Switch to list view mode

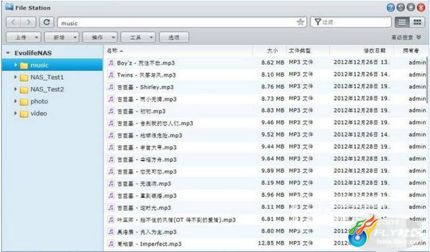pyautogui.click(x=402, y=22)
